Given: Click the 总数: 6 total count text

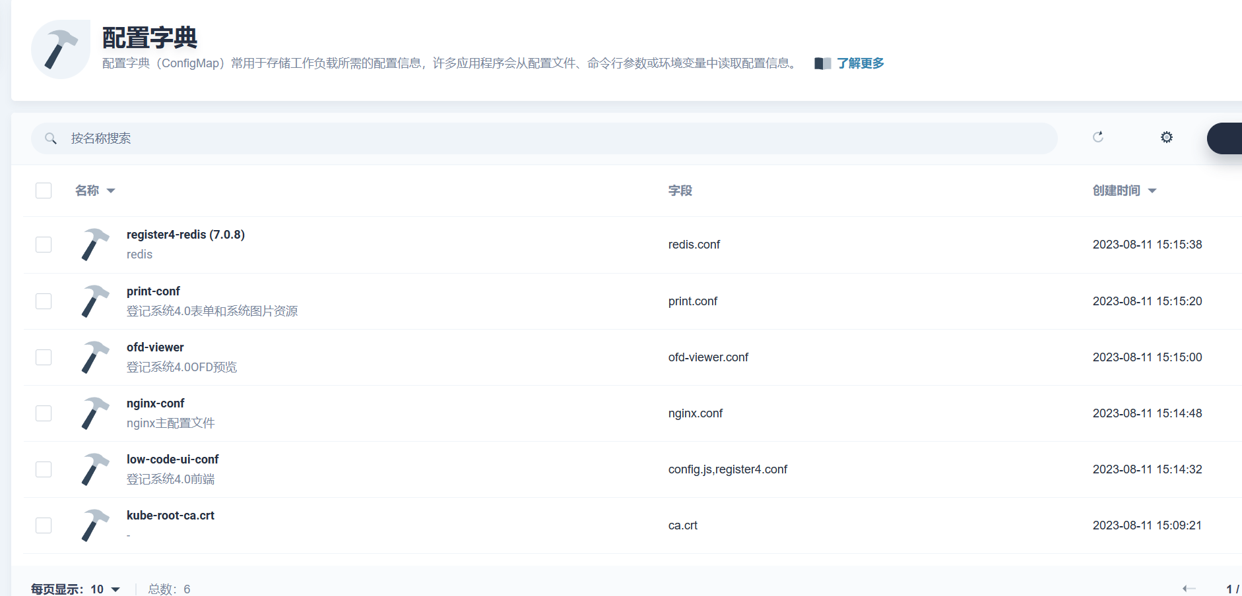Looking at the screenshot, I should tap(170, 589).
